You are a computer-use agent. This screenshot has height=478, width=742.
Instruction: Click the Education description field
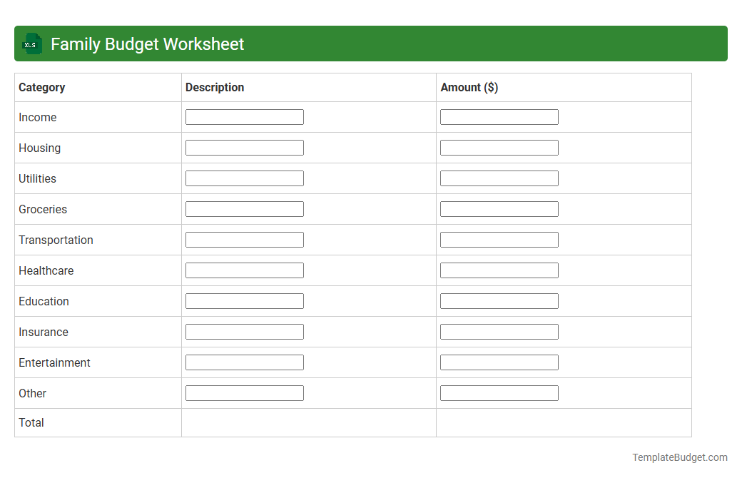point(244,300)
